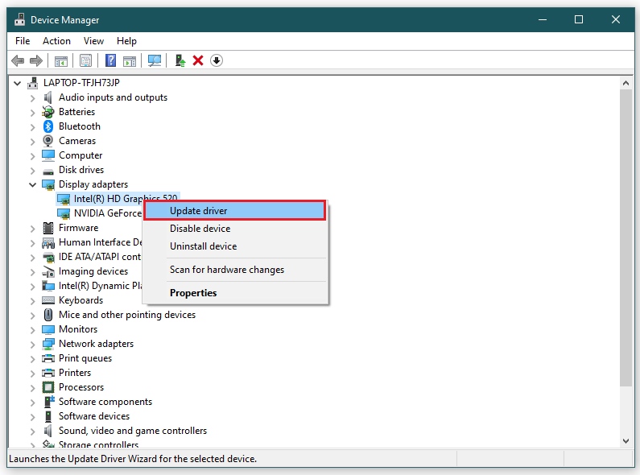Viewport: 640px width, 475px height.
Task: Close the Device Manager window
Action: coord(616,19)
